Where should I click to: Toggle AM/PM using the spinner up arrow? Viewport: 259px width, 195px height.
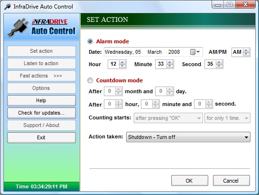[246, 50]
